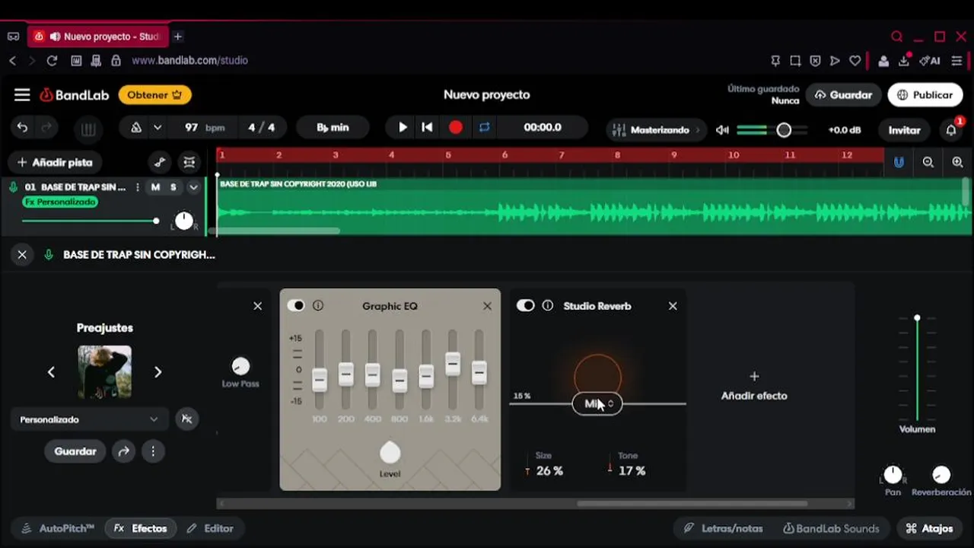Click the Invitar button

(x=905, y=130)
